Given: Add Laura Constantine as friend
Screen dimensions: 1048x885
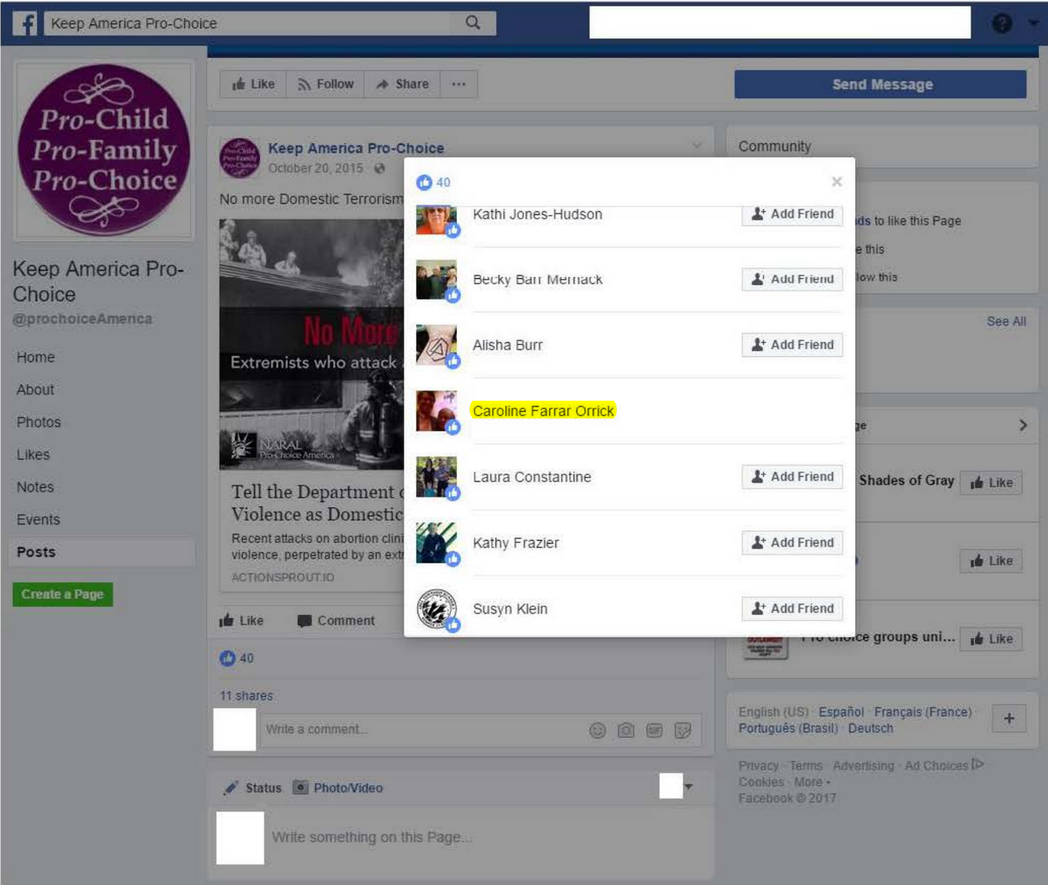Looking at the screenshot, I should [x=792, y=477].
